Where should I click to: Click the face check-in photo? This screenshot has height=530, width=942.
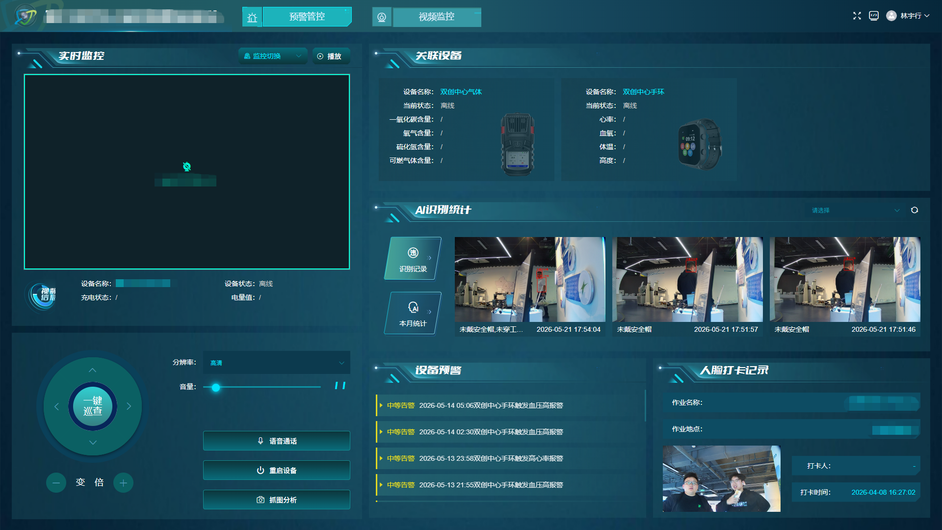(x=722, y=479)
